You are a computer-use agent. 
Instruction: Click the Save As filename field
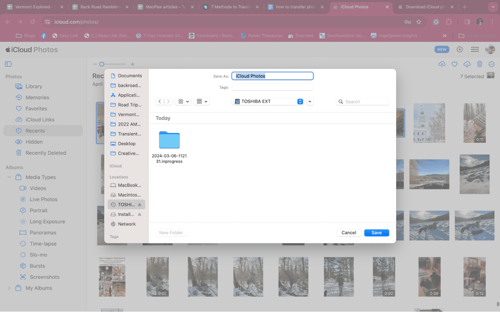[273, 76]
